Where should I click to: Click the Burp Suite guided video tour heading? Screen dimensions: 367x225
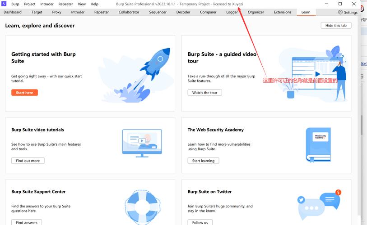[222, 58]
